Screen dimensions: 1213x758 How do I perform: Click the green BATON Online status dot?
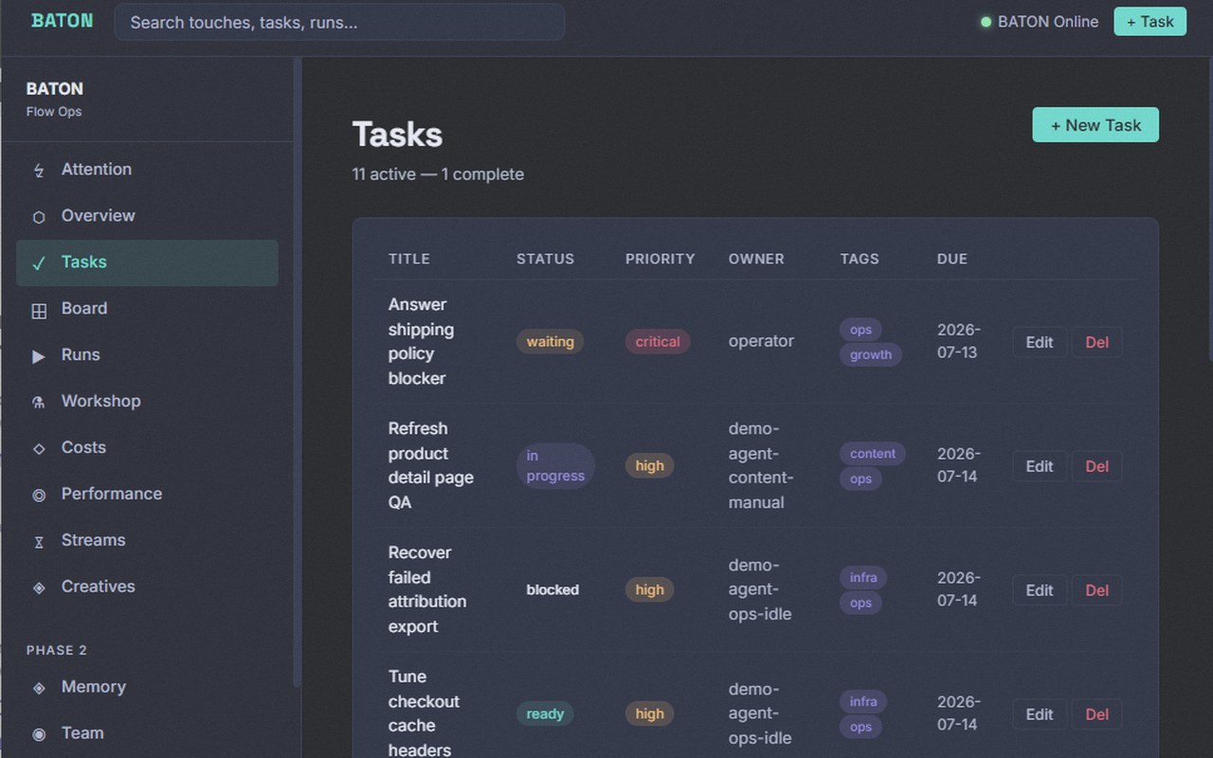pyautogui.click(x=986, y=22)
